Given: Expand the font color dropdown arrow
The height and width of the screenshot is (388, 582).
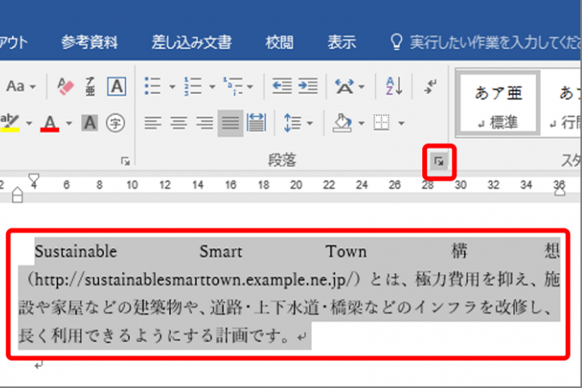Looking at the screenshot, I should point(69,123).
